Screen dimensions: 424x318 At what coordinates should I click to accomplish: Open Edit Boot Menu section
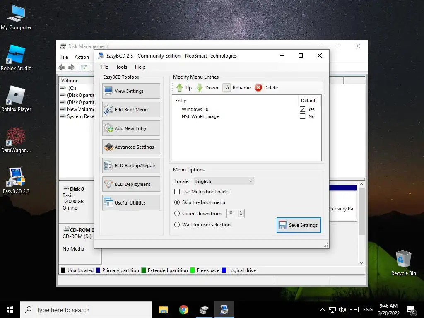(x=131, y=109)
